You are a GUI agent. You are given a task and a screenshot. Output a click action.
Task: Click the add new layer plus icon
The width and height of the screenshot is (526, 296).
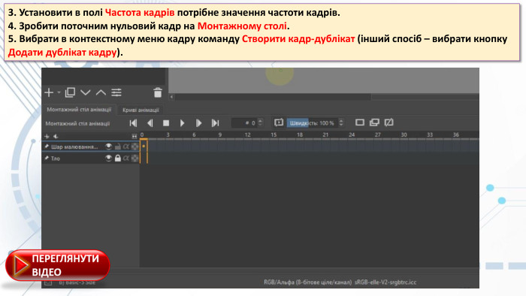49,92
